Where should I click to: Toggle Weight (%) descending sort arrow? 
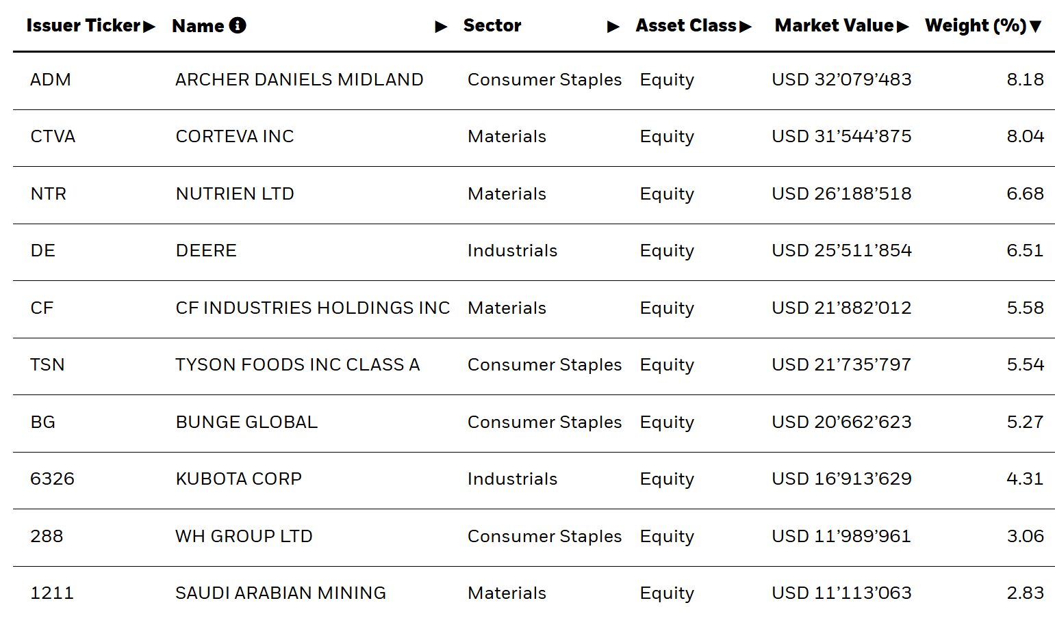[1036, 27]
